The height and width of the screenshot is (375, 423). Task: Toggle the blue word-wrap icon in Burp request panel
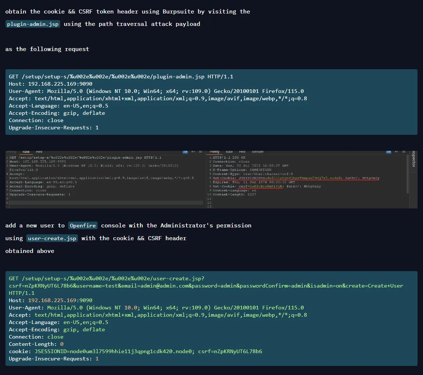coord(185,152)
